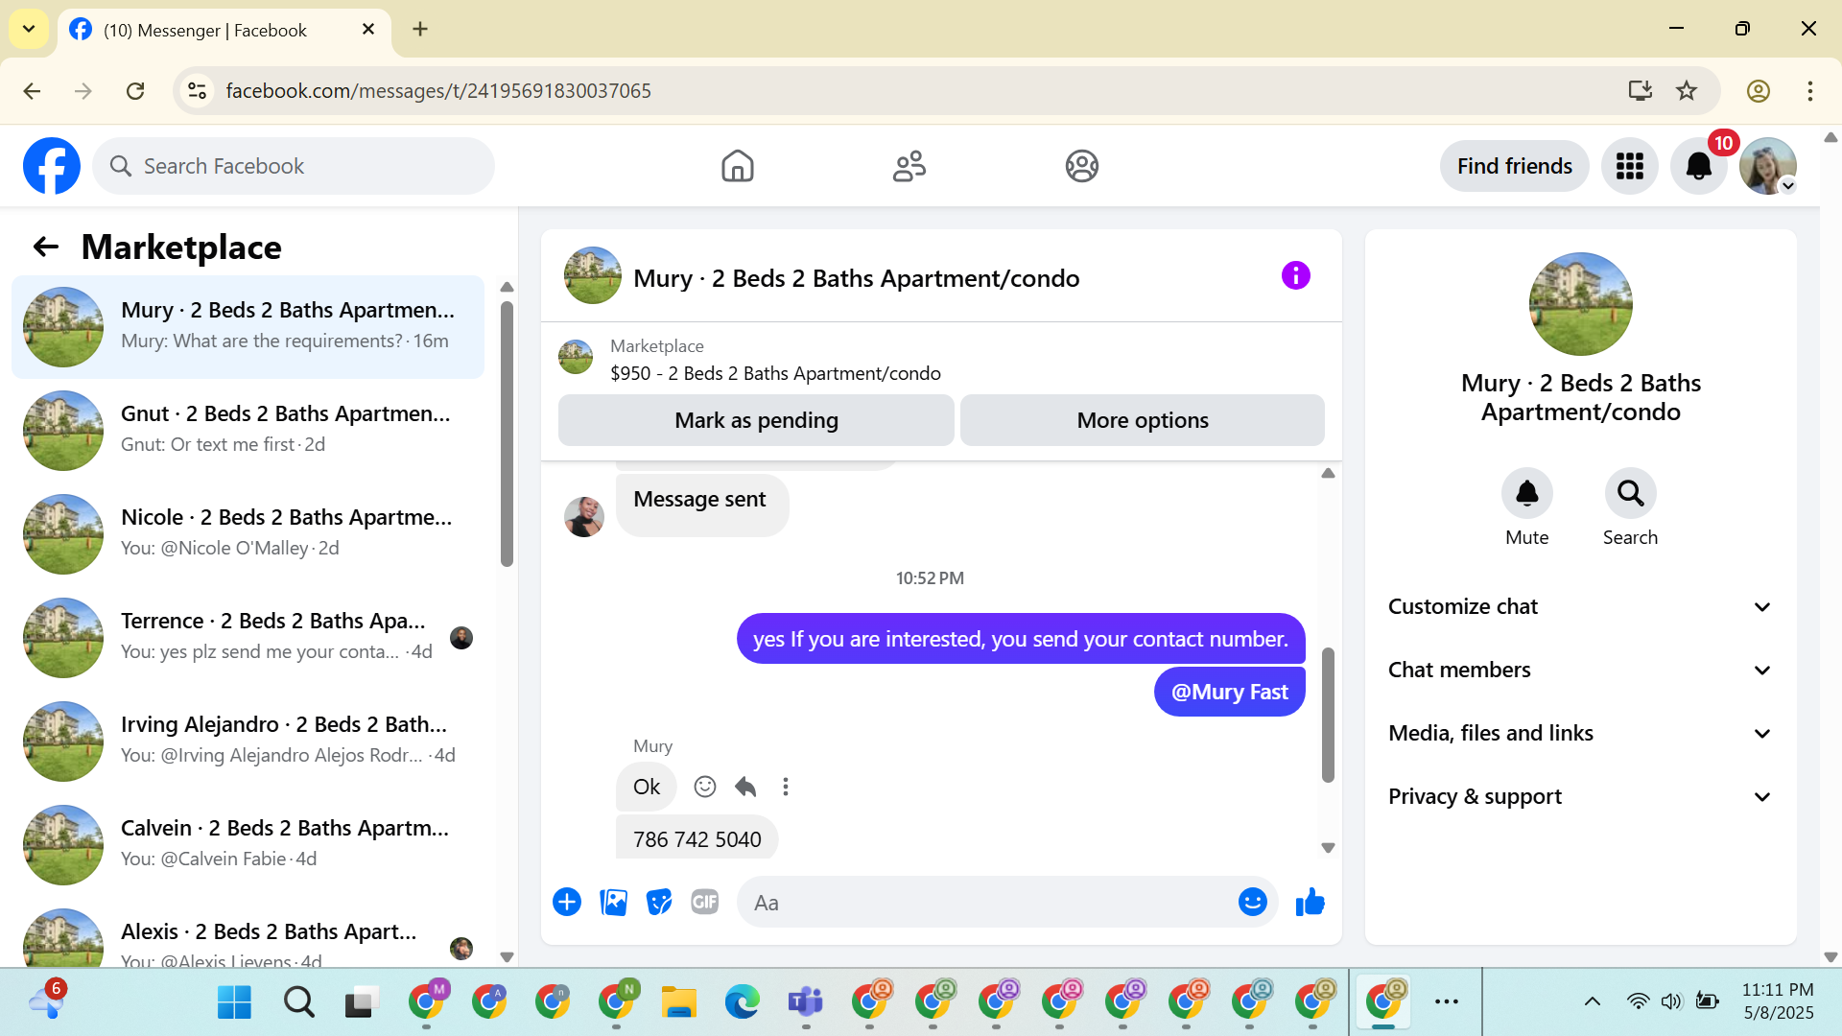Open the Groups icon in top navigation

click(1081, 166)
